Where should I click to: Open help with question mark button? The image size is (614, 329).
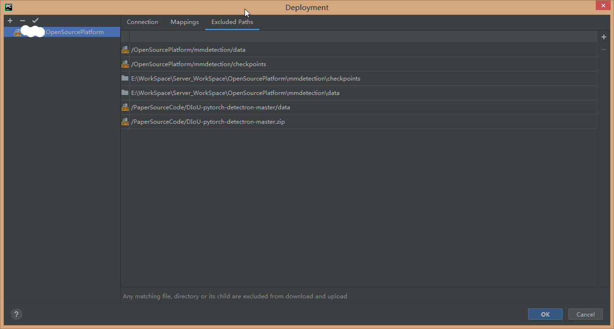click(x=16, y=314)
